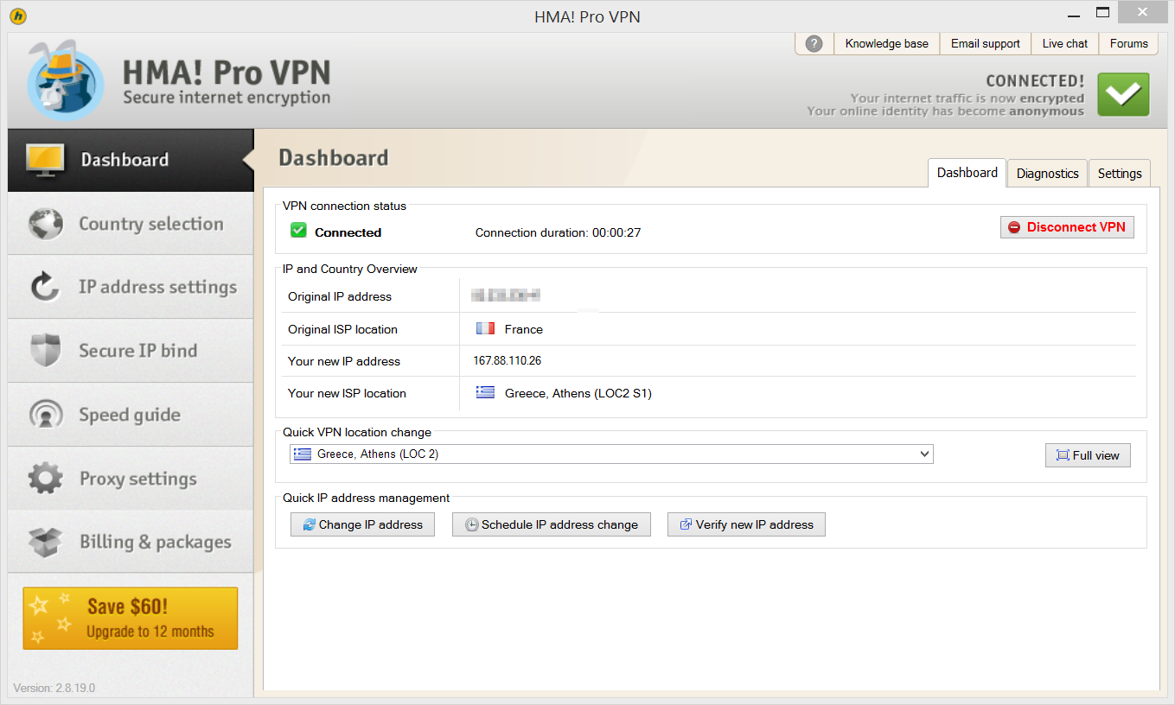Click the blurred original IP address value
Screen dimensions: 1175x705
pos(506,296)
